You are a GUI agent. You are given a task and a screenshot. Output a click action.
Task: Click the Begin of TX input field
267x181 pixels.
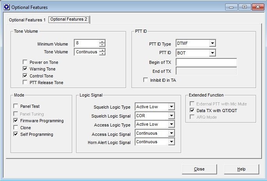tap(206, 62)
